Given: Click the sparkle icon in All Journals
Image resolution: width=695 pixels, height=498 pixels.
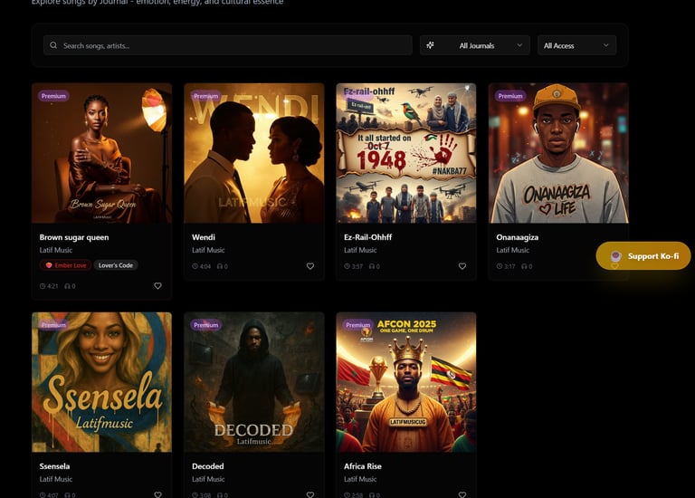Looking at the screenshot, I should point(430,45).
